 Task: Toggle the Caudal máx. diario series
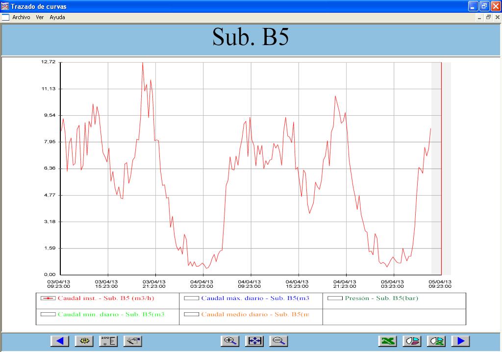(x=192, y=298)
